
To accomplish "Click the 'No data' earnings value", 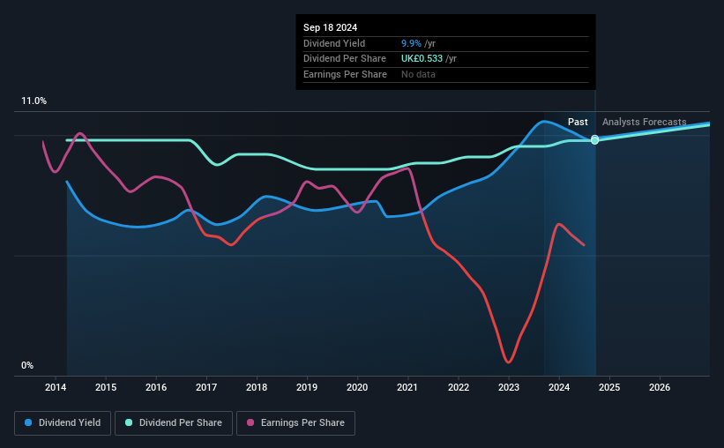I will (418, 74).
